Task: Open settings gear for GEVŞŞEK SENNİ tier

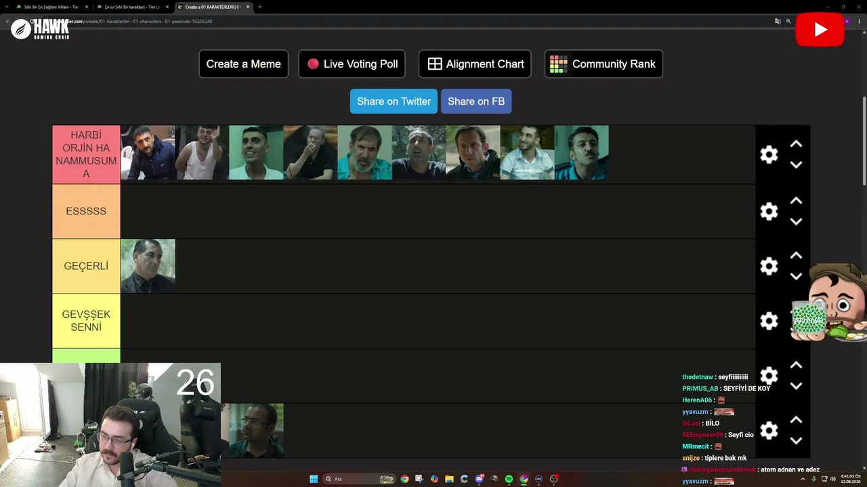Action: (x=769, y=321)
